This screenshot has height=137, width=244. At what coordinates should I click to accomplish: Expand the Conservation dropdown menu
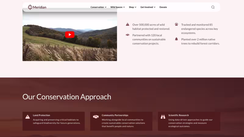coord(98,7)
